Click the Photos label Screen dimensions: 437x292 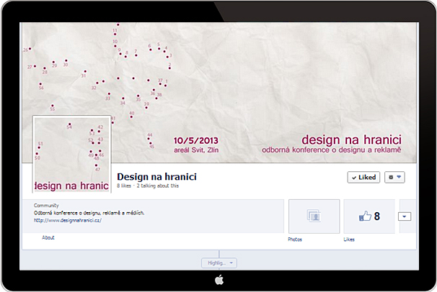tap(296, 239)
